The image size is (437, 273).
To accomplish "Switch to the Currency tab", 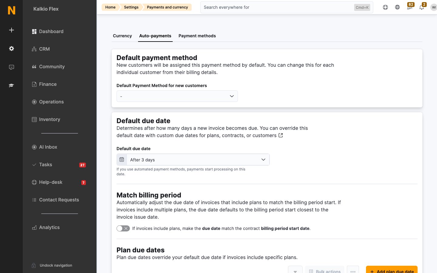I will [x=122, y=36].
